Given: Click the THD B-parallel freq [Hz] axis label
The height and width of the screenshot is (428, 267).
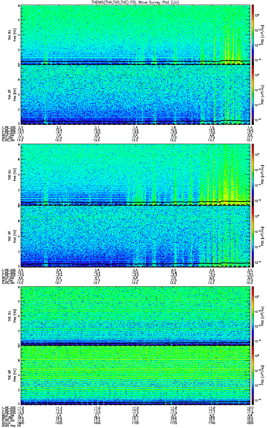Looking at the screenshot, I should (14, 236).
